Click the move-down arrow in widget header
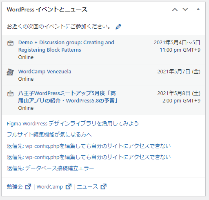 point(185,9)
